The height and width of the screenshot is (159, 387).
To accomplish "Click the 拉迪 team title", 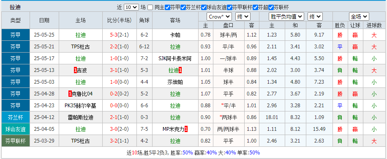I will (15, 8).
